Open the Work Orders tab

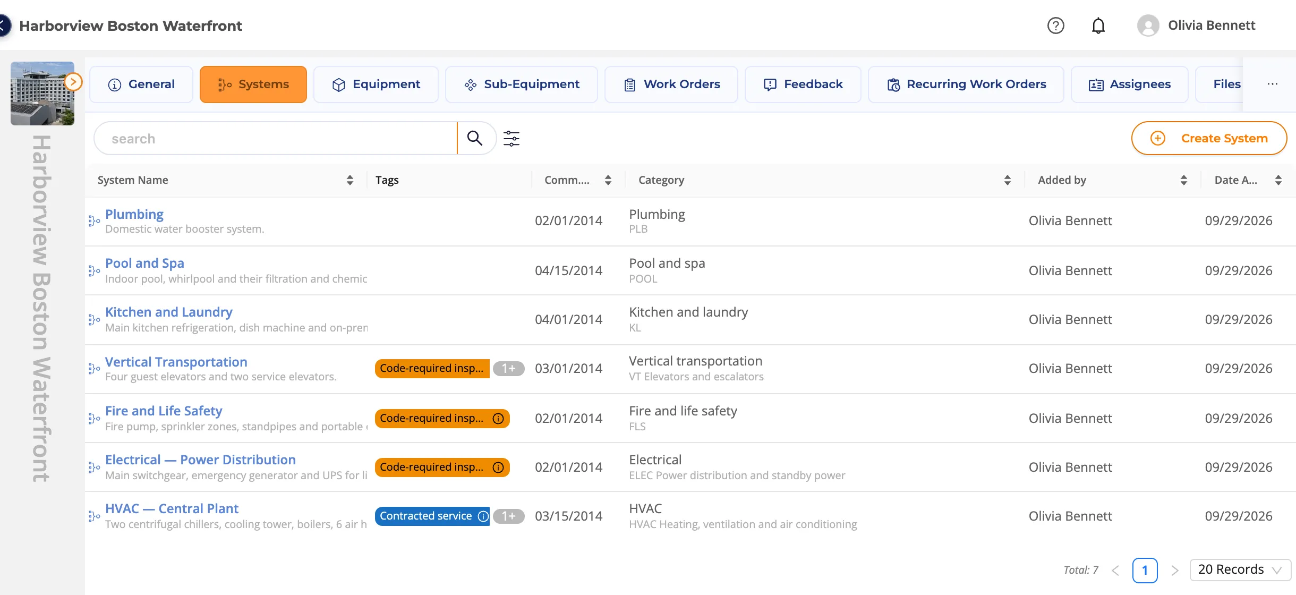(x=671, y=84)
